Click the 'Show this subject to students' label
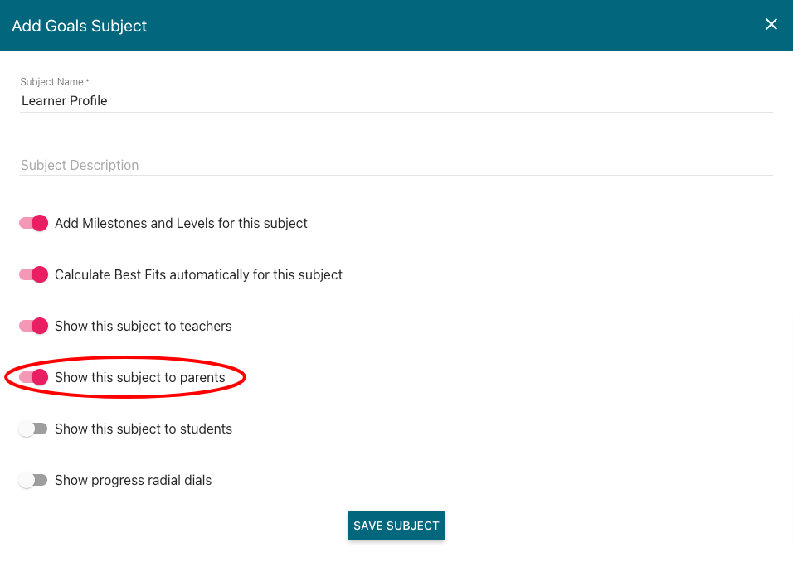Image resolution: width=793 pixels, height=562 pixels. pyautogui.click(x=144, y=429)
